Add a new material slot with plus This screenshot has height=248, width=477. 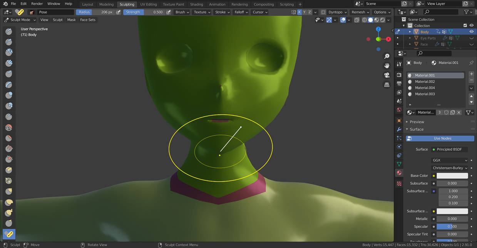pyautogui.click(x=472, y=74)
